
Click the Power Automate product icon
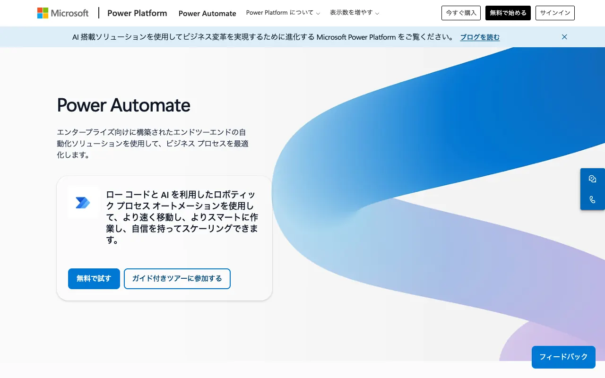coord(83,203)
